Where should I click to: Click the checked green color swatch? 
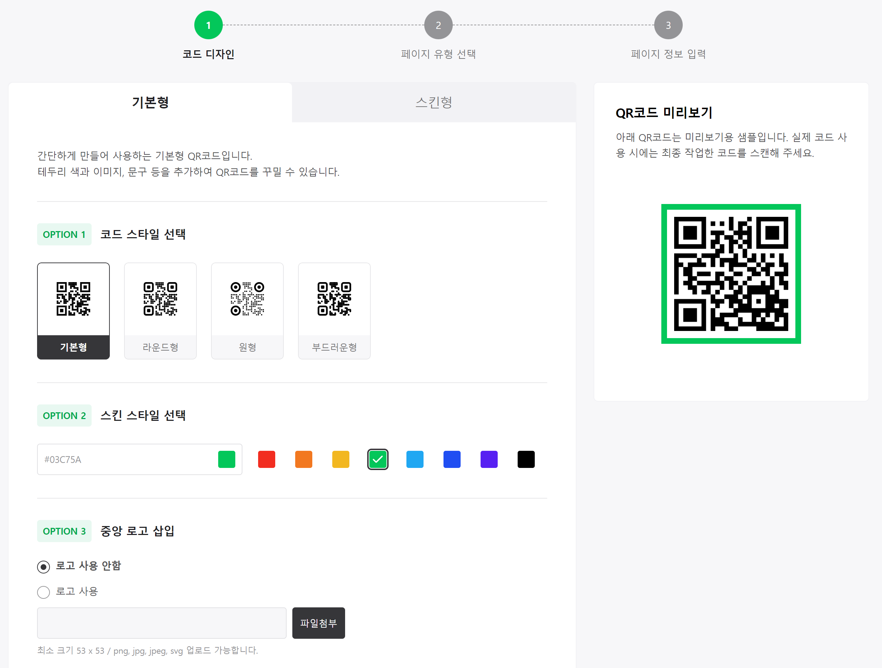(377, 459)
